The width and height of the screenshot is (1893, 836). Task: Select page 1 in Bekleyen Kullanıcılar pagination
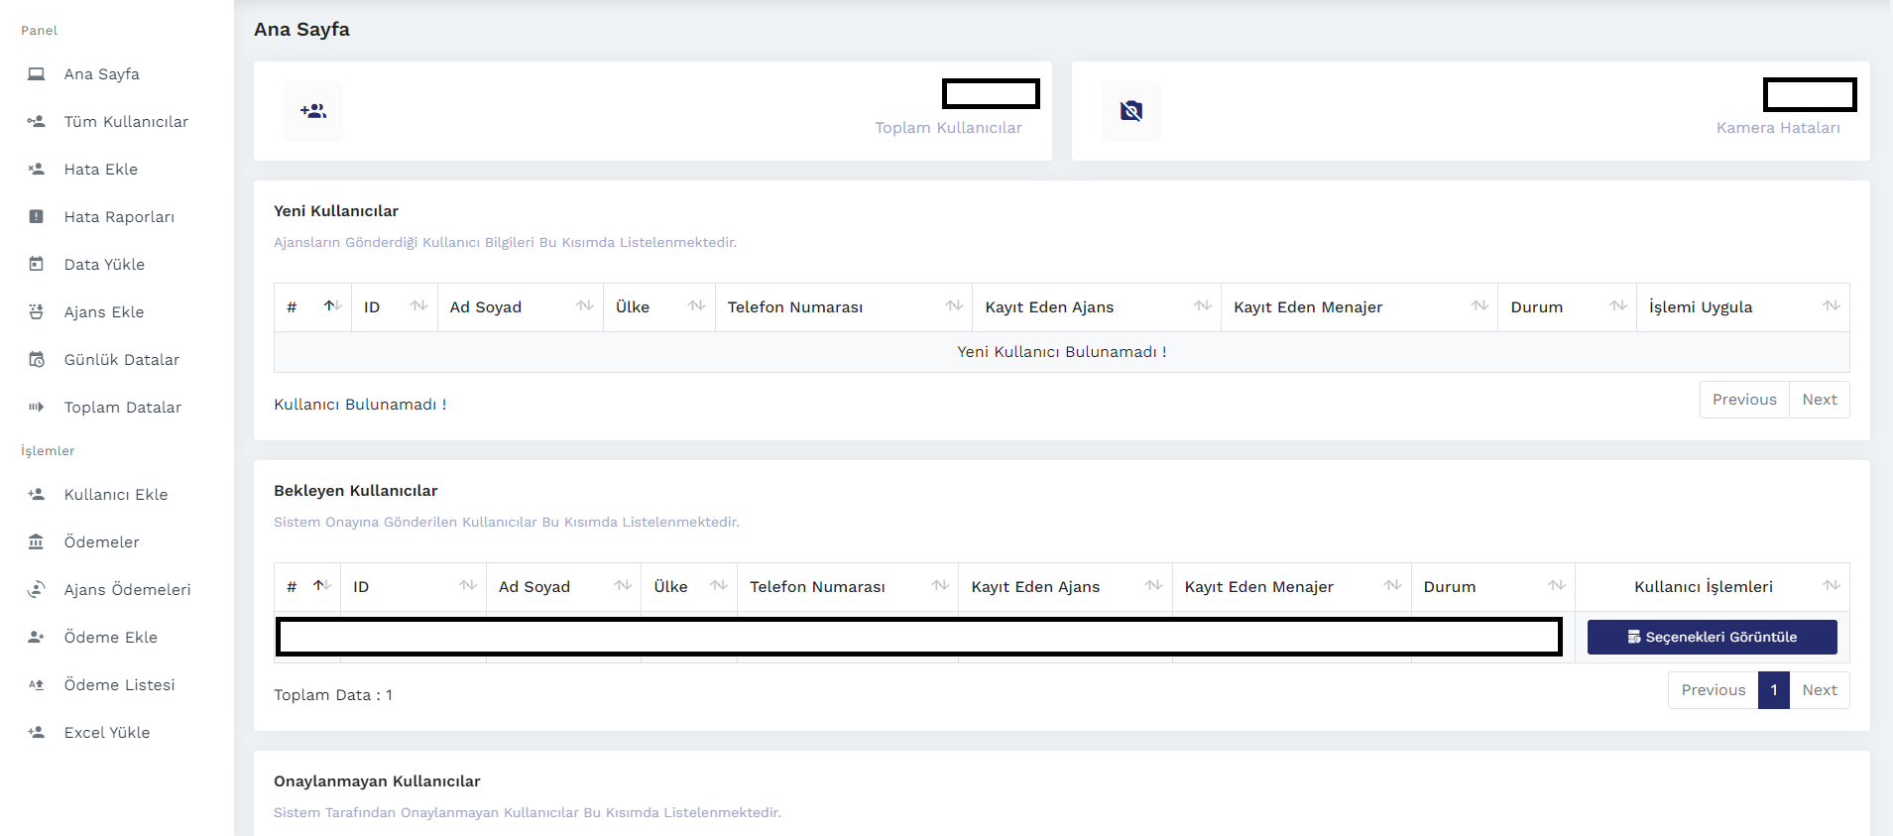pyautogui.click(x=1773, y=690)
